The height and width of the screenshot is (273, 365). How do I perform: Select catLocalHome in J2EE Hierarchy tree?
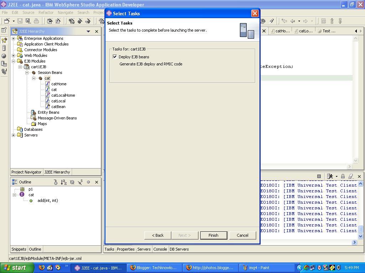click(63, 95)
